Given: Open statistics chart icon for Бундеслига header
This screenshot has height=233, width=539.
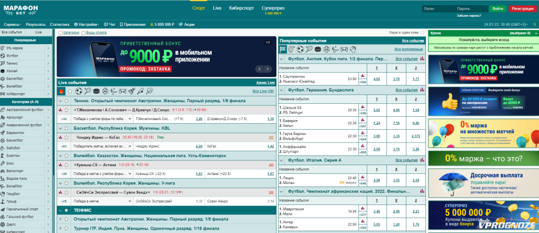Looking at the screenshot, I should click(422, 90).
